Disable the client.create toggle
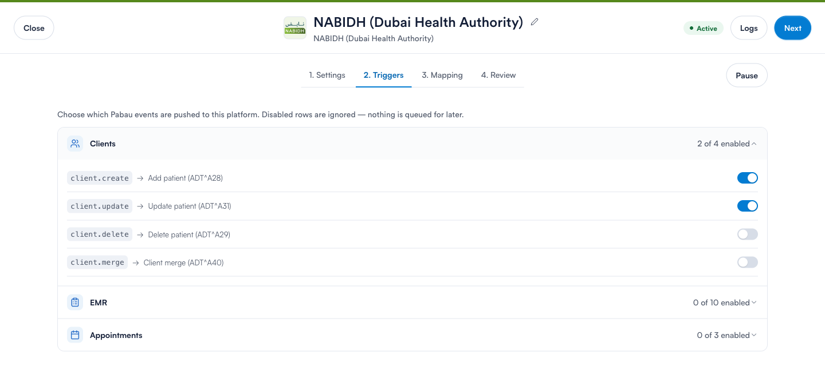This screenshot has width=825, height=366. 748,178
